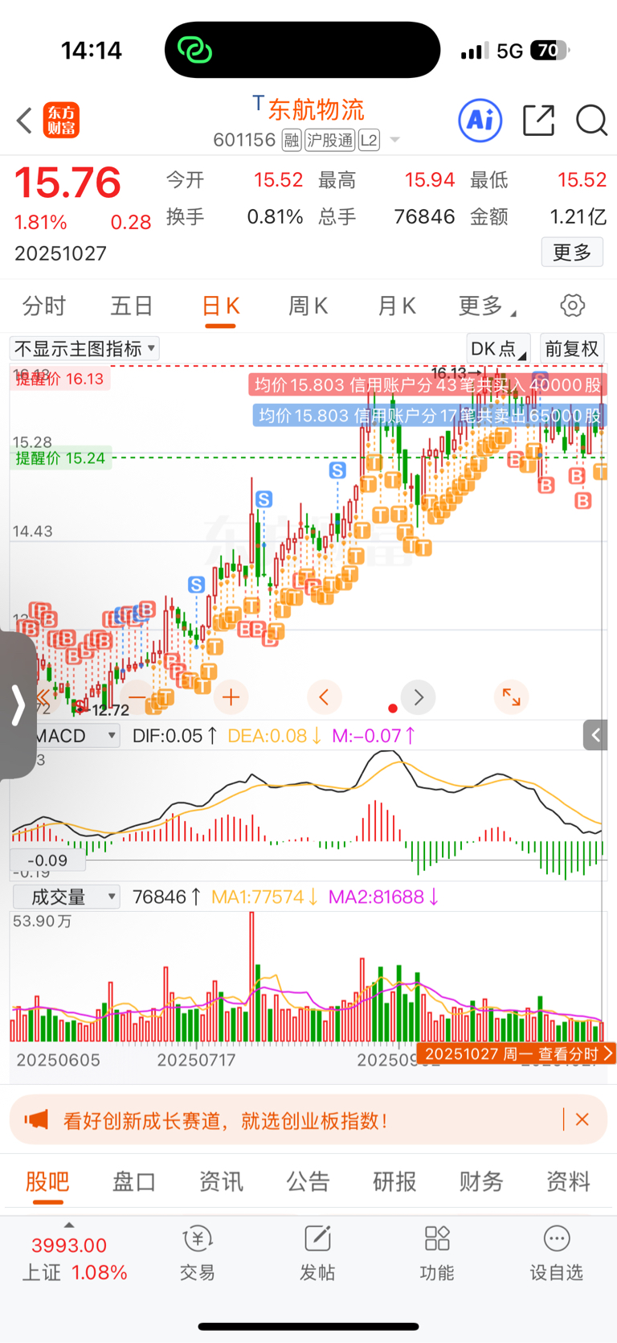The image size is (617, 1343).
Task: Tap the tallest red volume bar
Action: point(252,978)
